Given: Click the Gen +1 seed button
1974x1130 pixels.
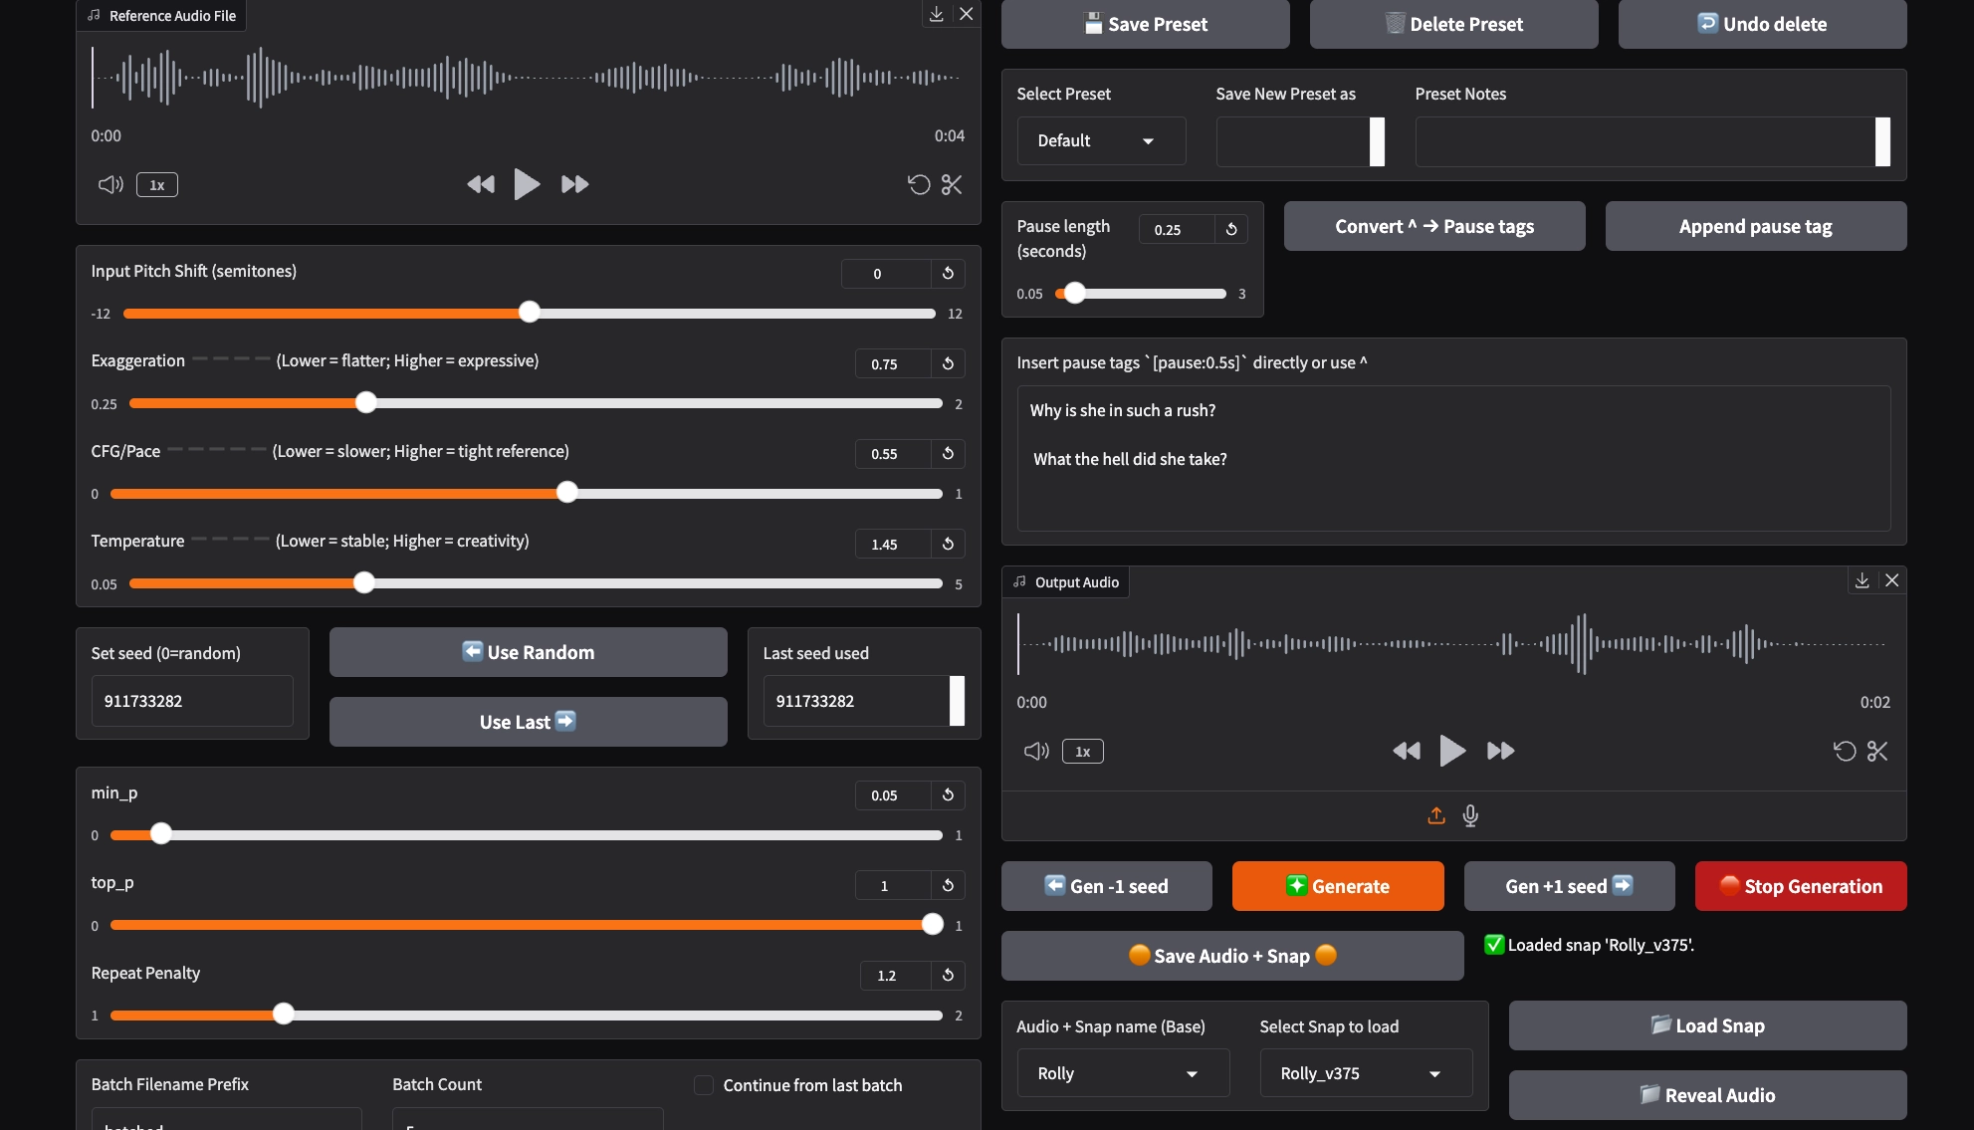Looking at the screenshot, I should (x=1569, y=886).
